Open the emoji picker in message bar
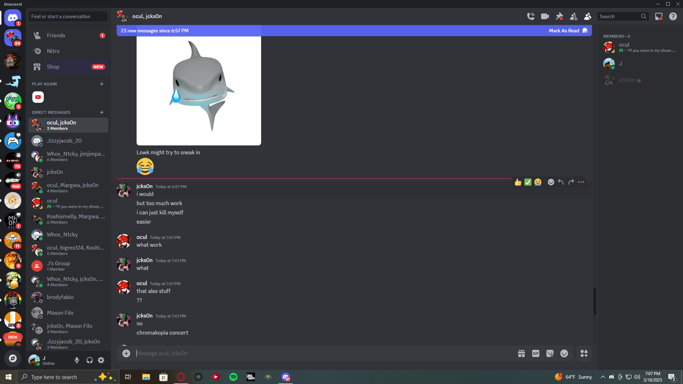This screenshot has width=683, height=384. 564,353
